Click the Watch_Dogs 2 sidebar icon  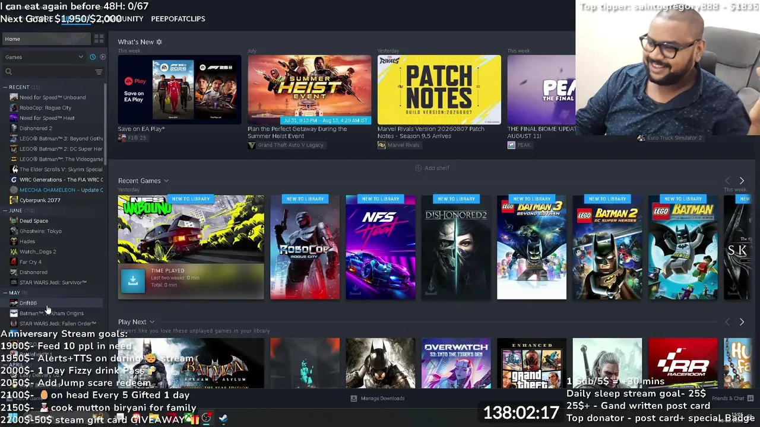point(14,251)
